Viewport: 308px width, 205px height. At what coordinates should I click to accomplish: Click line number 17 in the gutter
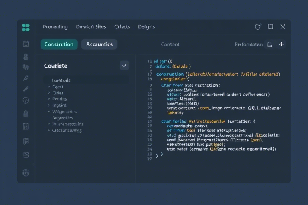click(150, 74)
